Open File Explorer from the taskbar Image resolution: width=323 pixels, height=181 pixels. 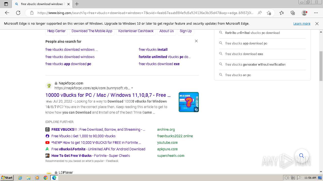pyautogui.click(x=29, y=178)
